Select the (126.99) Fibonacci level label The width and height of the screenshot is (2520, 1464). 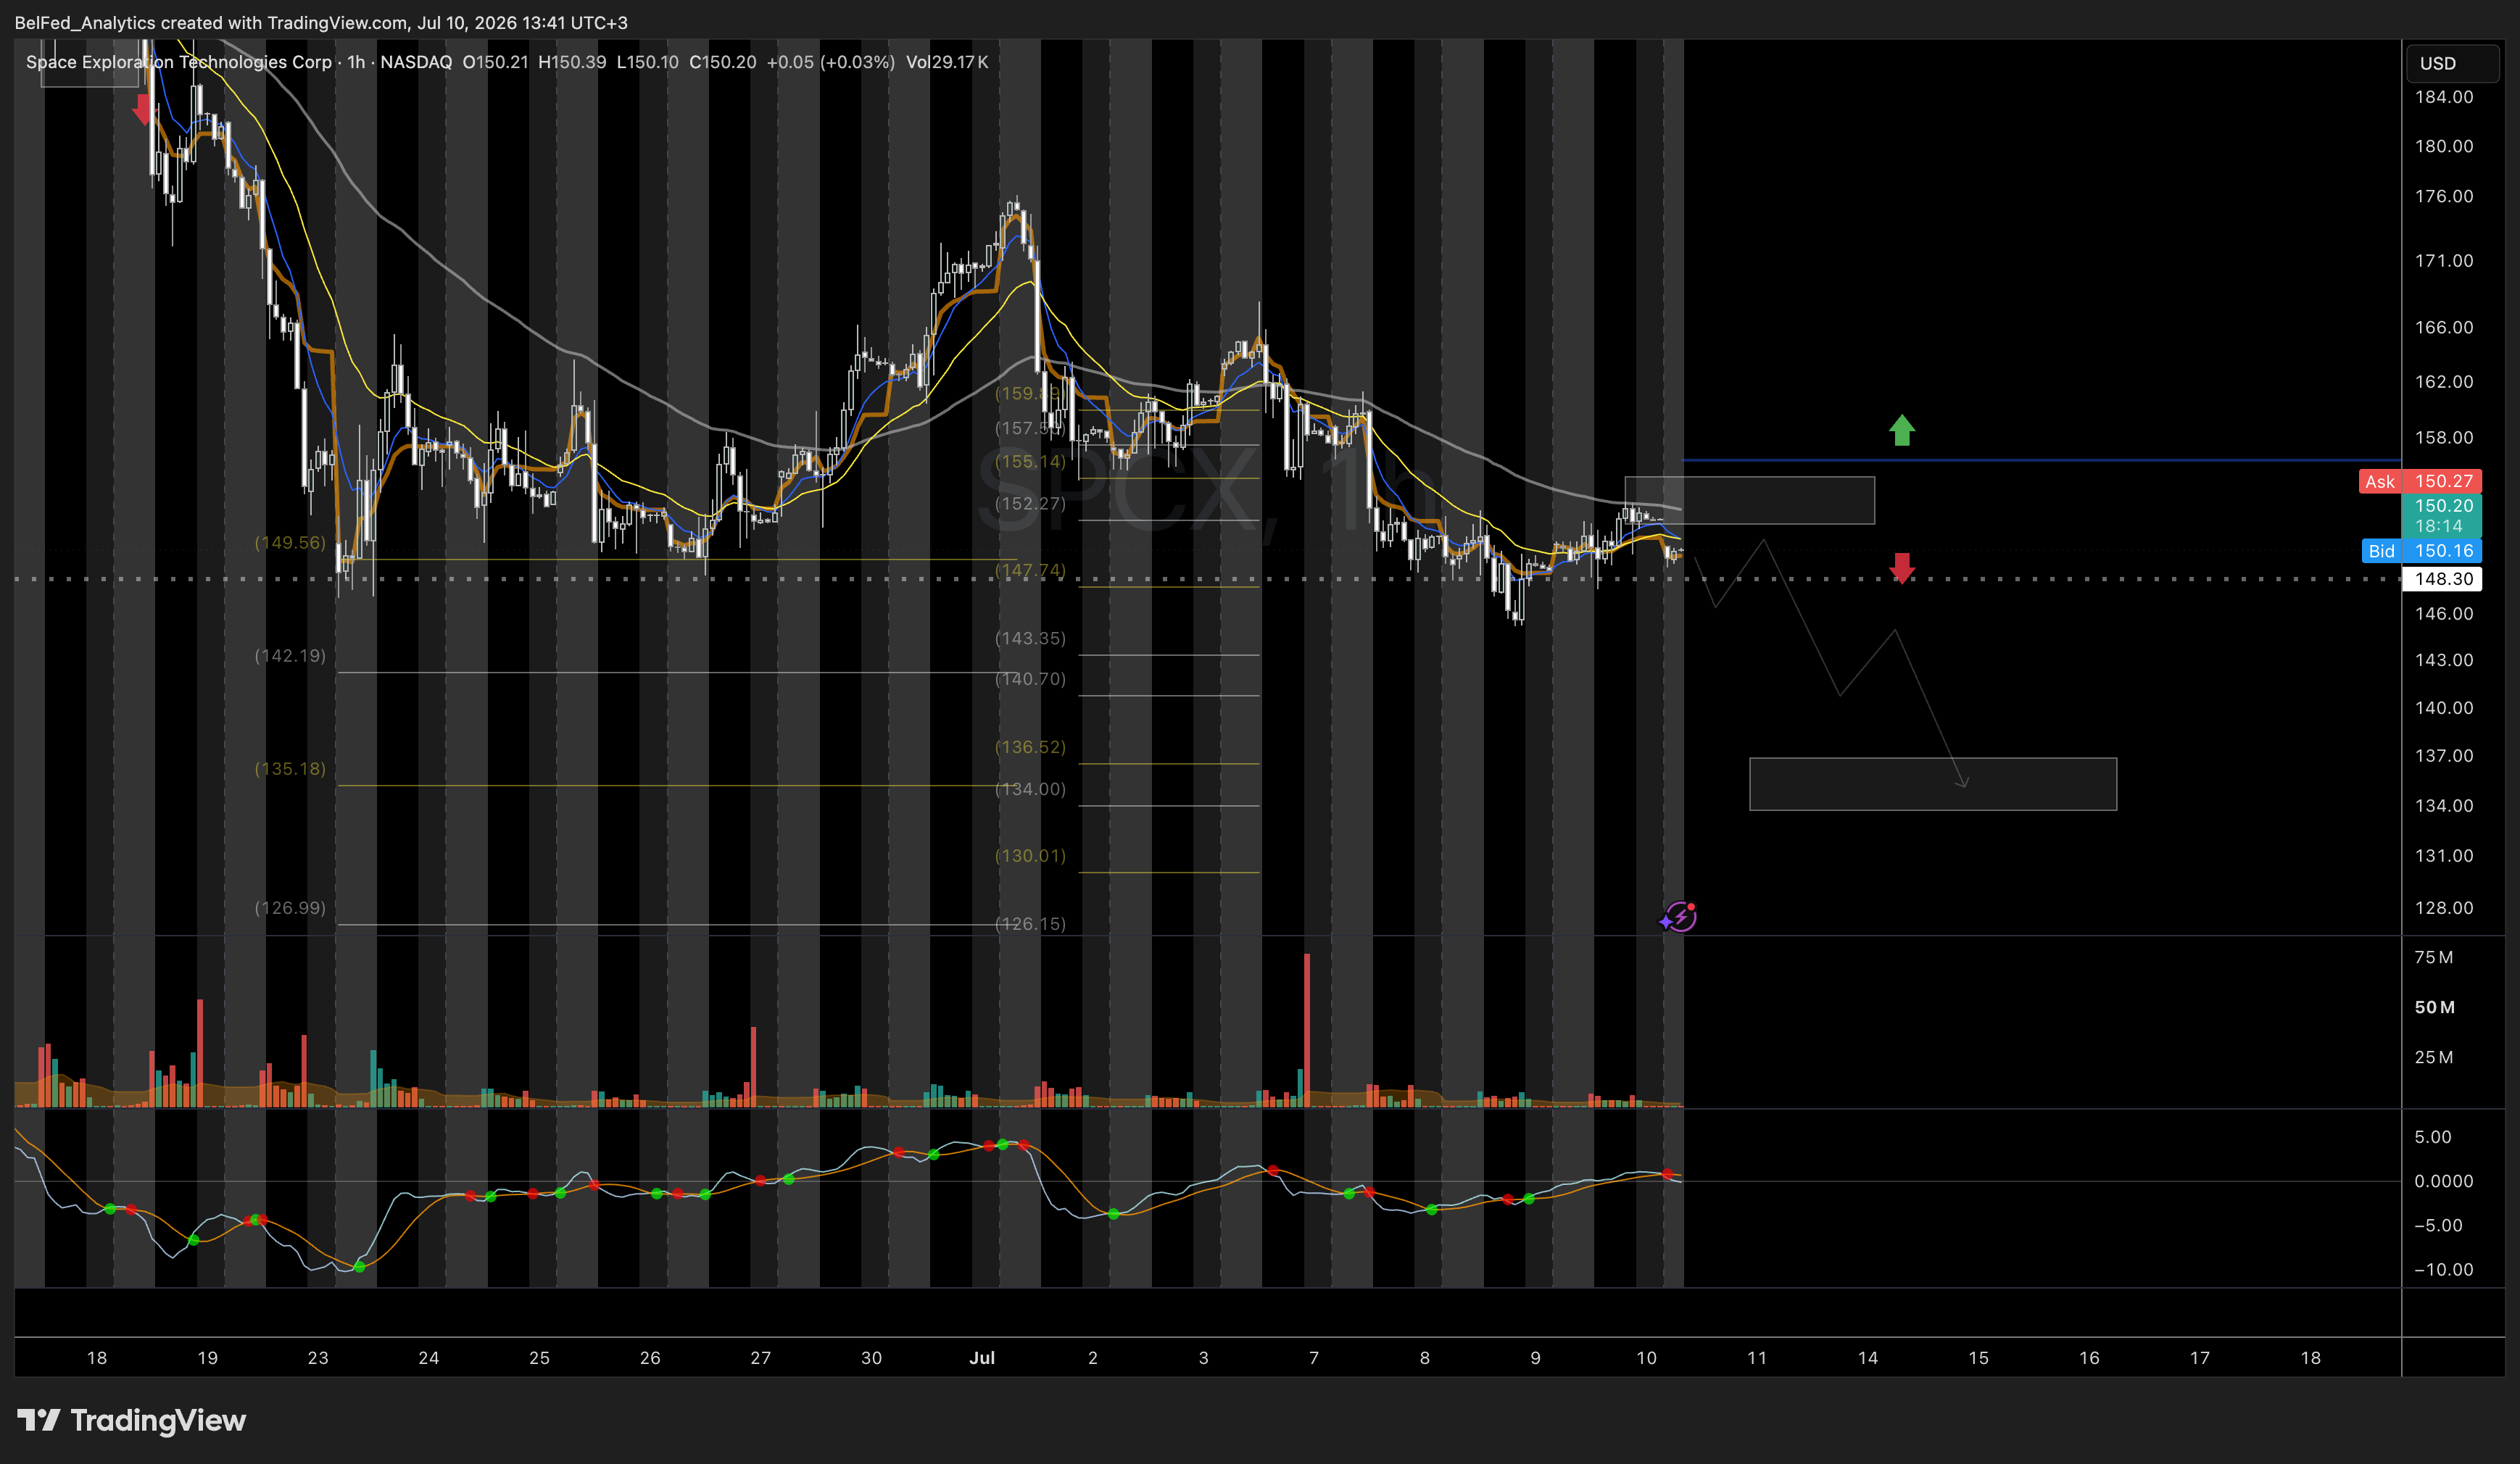tap(290, 908)
